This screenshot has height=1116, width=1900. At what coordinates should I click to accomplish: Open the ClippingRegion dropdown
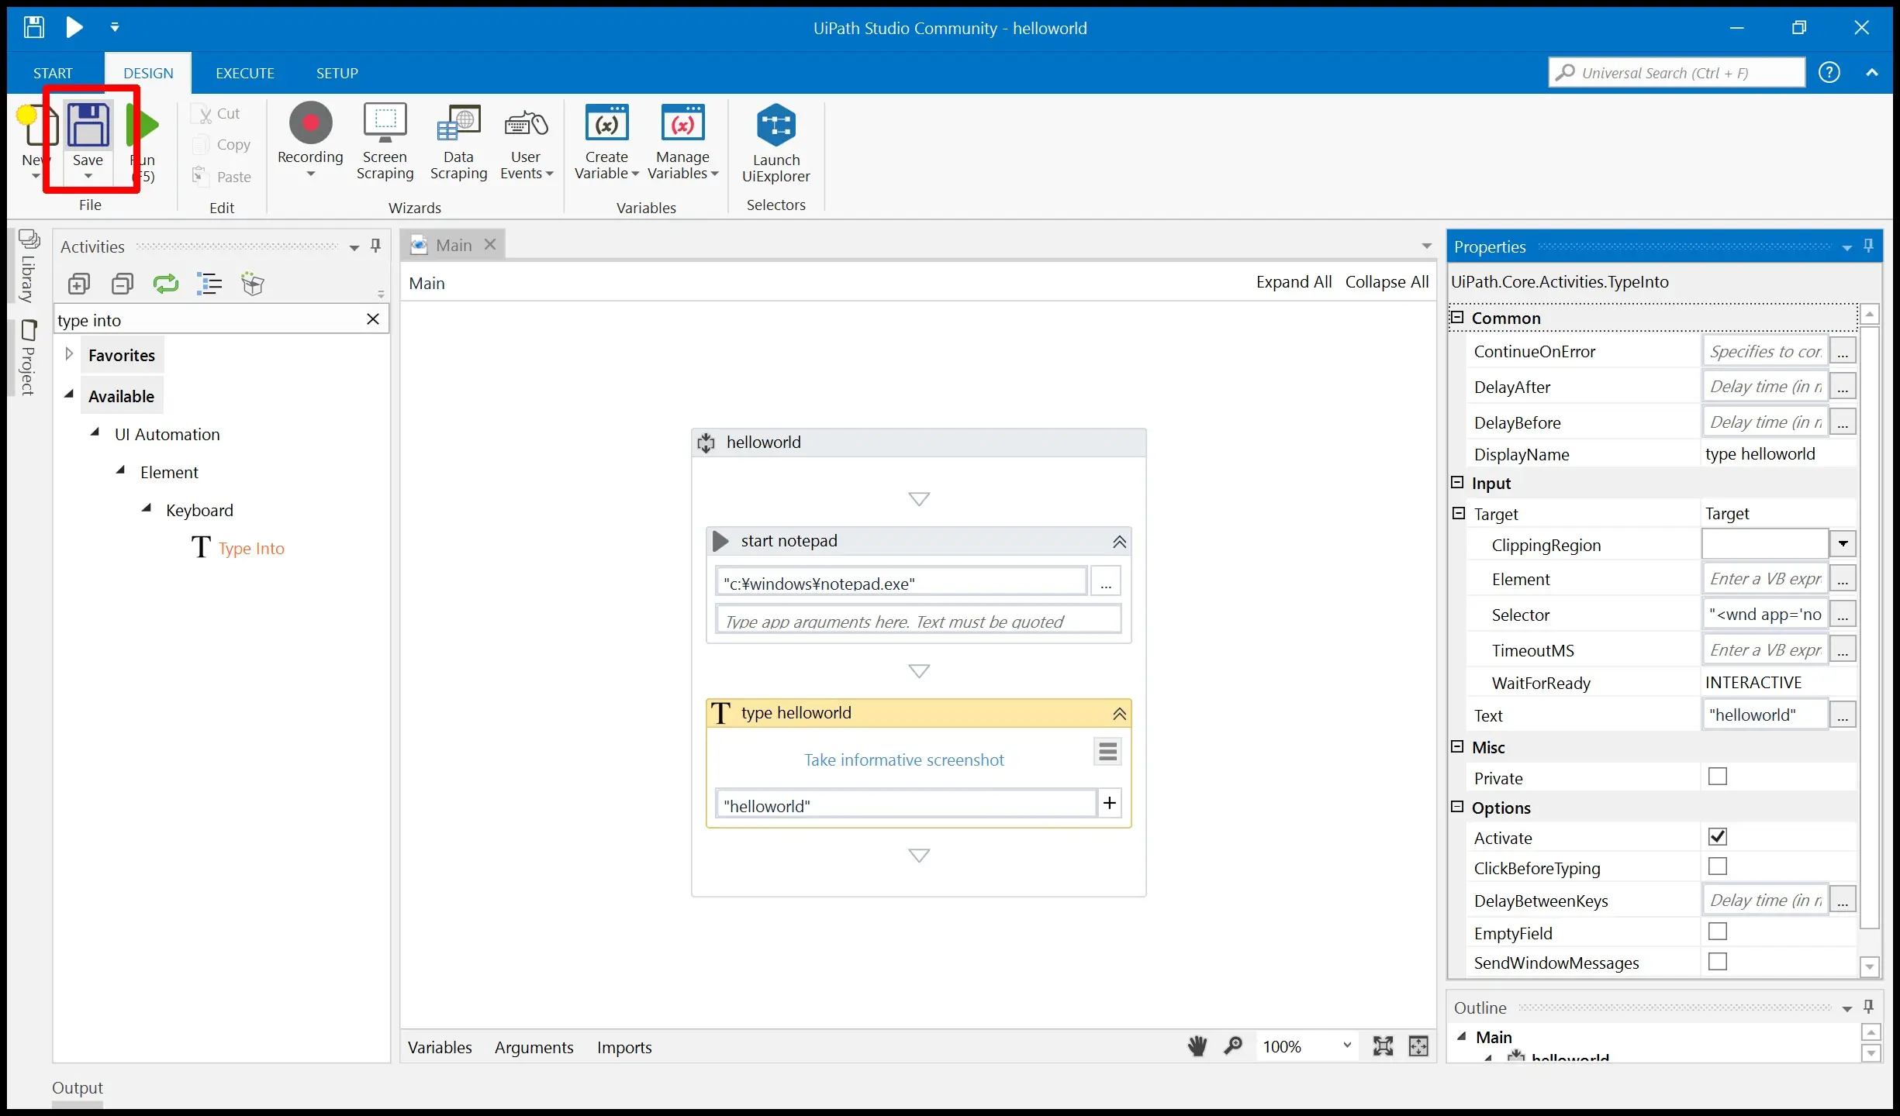[1843, 544]
